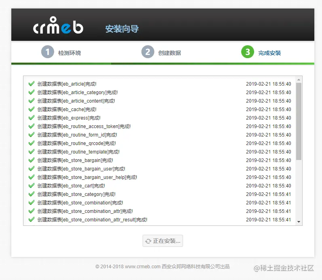The height and width of the screenshot is (280, 322).
Task: Click timestamp on the eb_store_cart row
Action: click(x=268, y=186)
